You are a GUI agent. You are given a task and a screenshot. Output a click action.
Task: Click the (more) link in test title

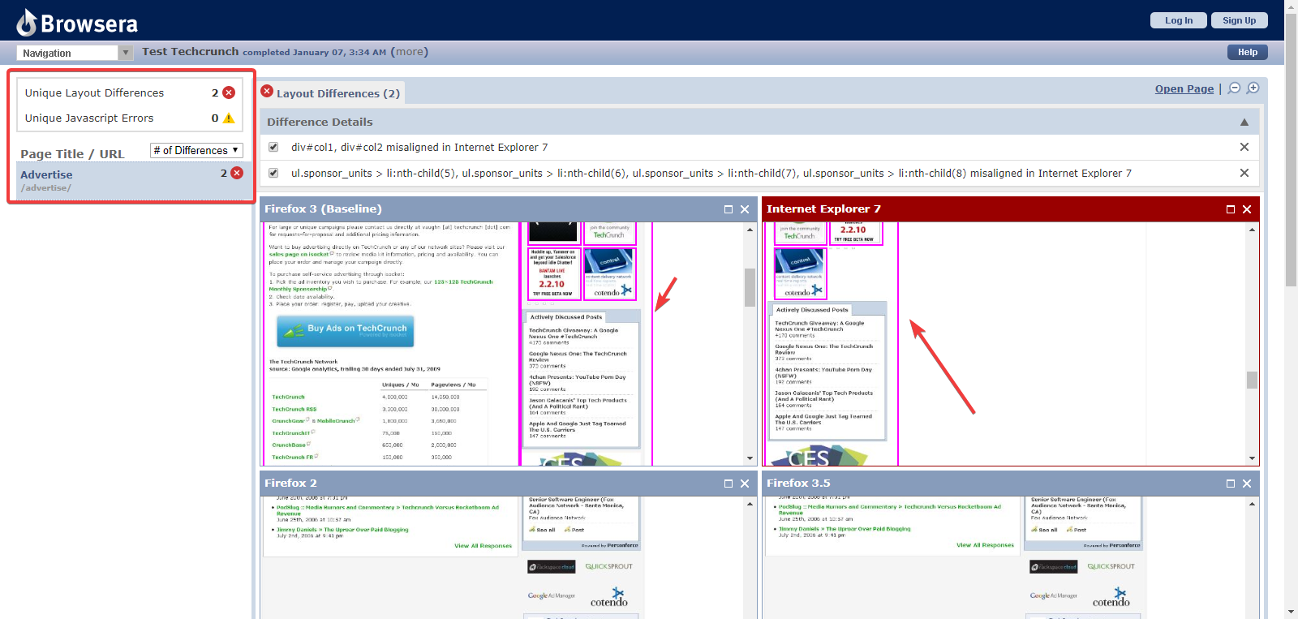tap(409, 52)
